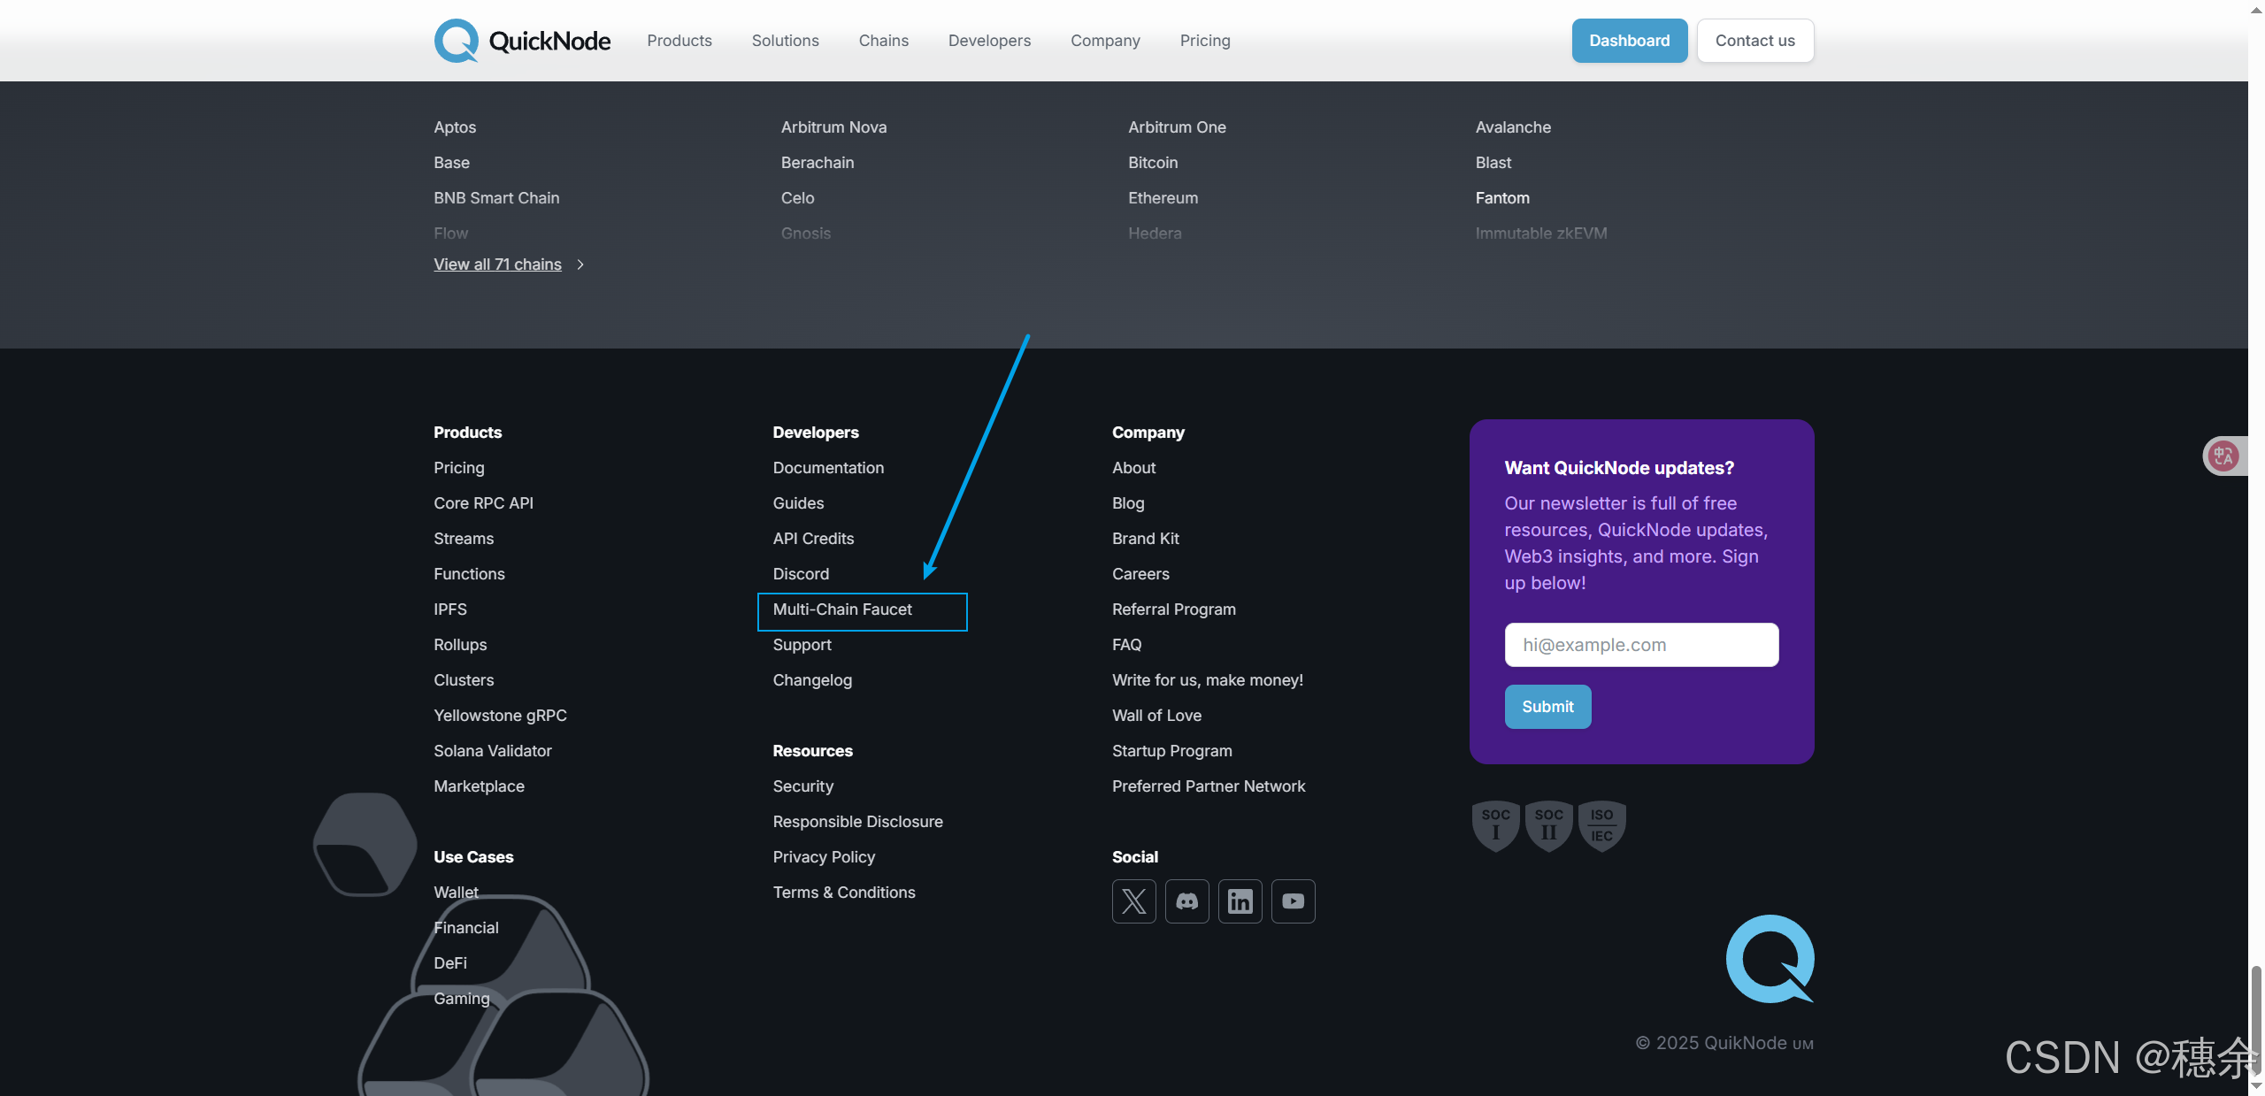The image size is (2265, 1096).
Task: Open the LinkedIn social icon
Action: pos(1240,901)
